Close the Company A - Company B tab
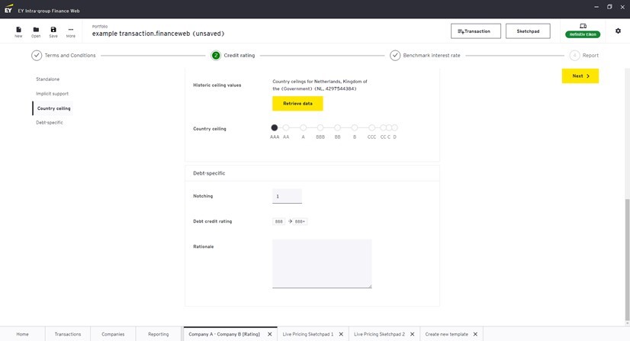This screenshot has width=630, height=341. (x=269, y=334)
